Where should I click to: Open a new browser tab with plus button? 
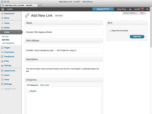point(40,5)
